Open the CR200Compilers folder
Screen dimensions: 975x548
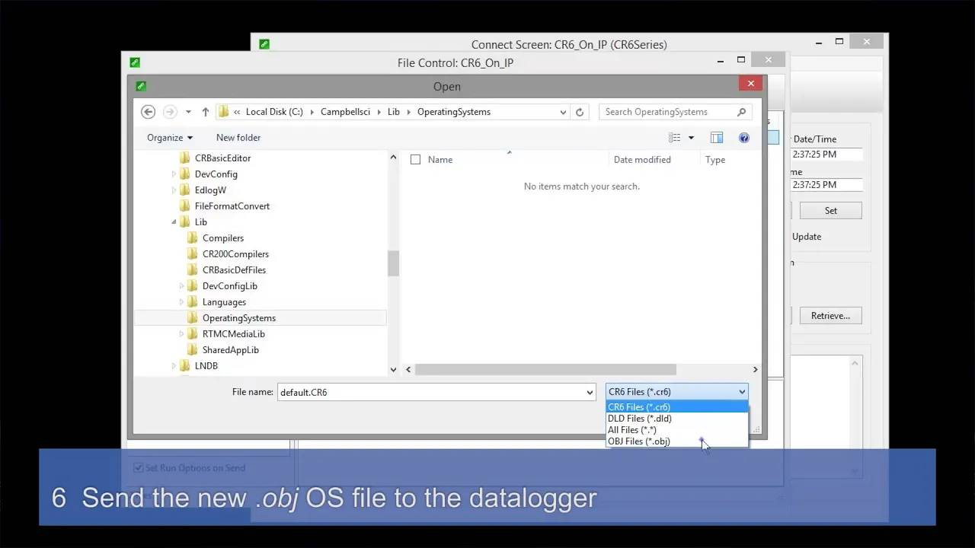coord(235,254)
